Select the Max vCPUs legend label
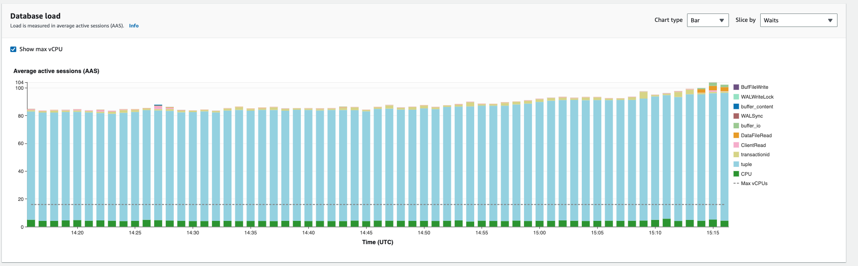The height and width of the screenshot is (266, 858). pos(754,183)
